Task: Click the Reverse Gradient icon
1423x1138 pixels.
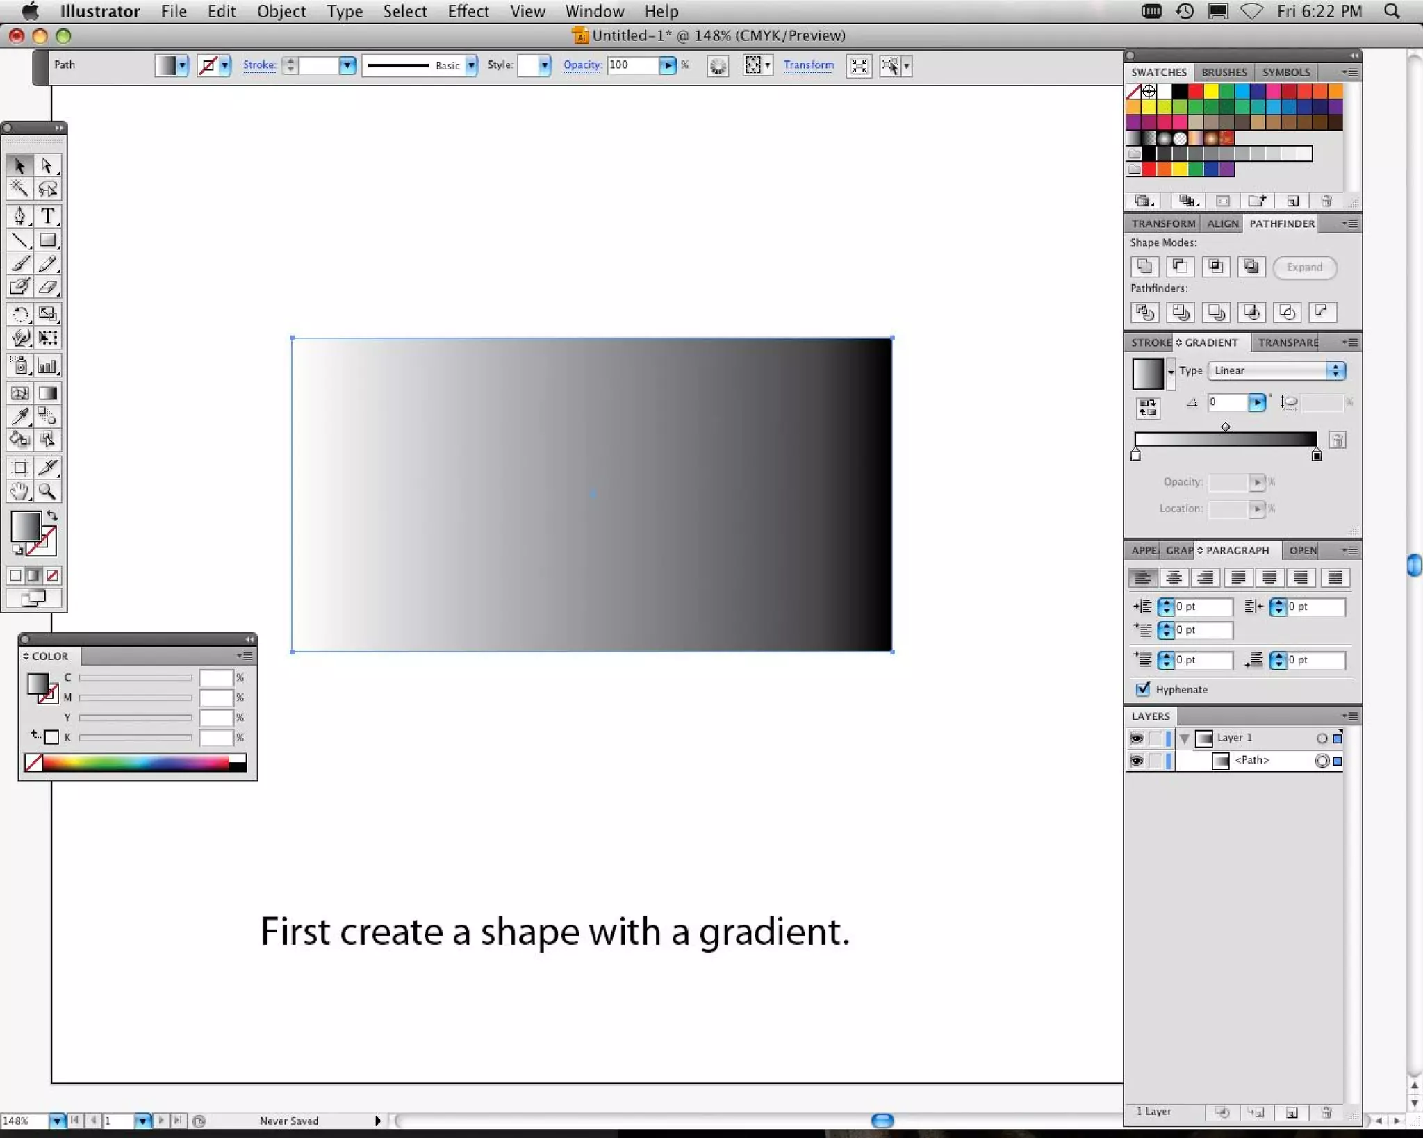Action: click(x=1147, y=408)
